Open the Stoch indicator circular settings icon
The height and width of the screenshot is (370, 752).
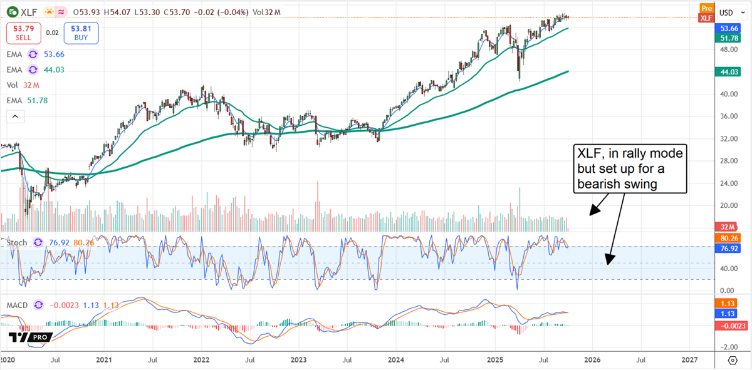(x=38, y=242)
